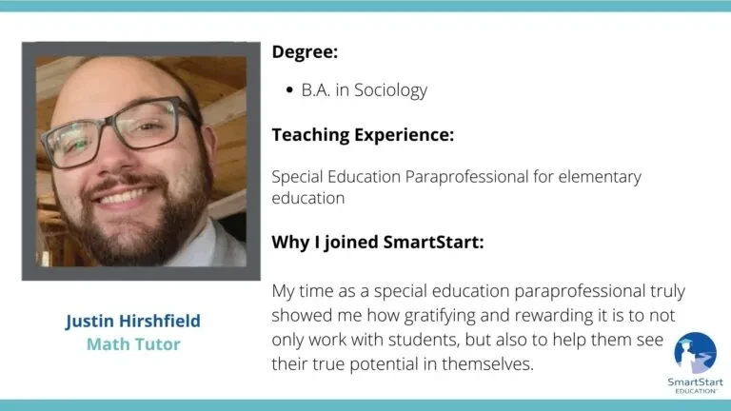Open Justin Hirshfield's profile photo
The height and width of the screenshot is (411, 731).
141,161
